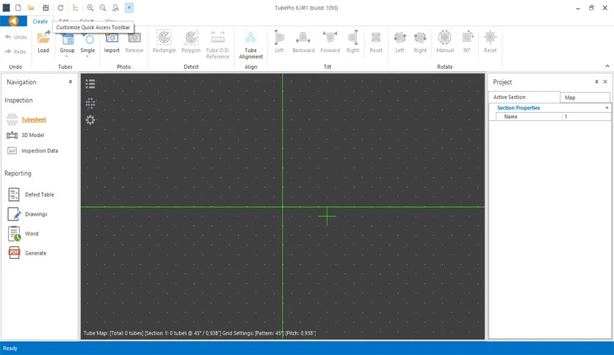Image resolution: width=614 pixels, height=355 pixels.
Task: Switch to the Create ribbon tab
Action: pos(40,21)
